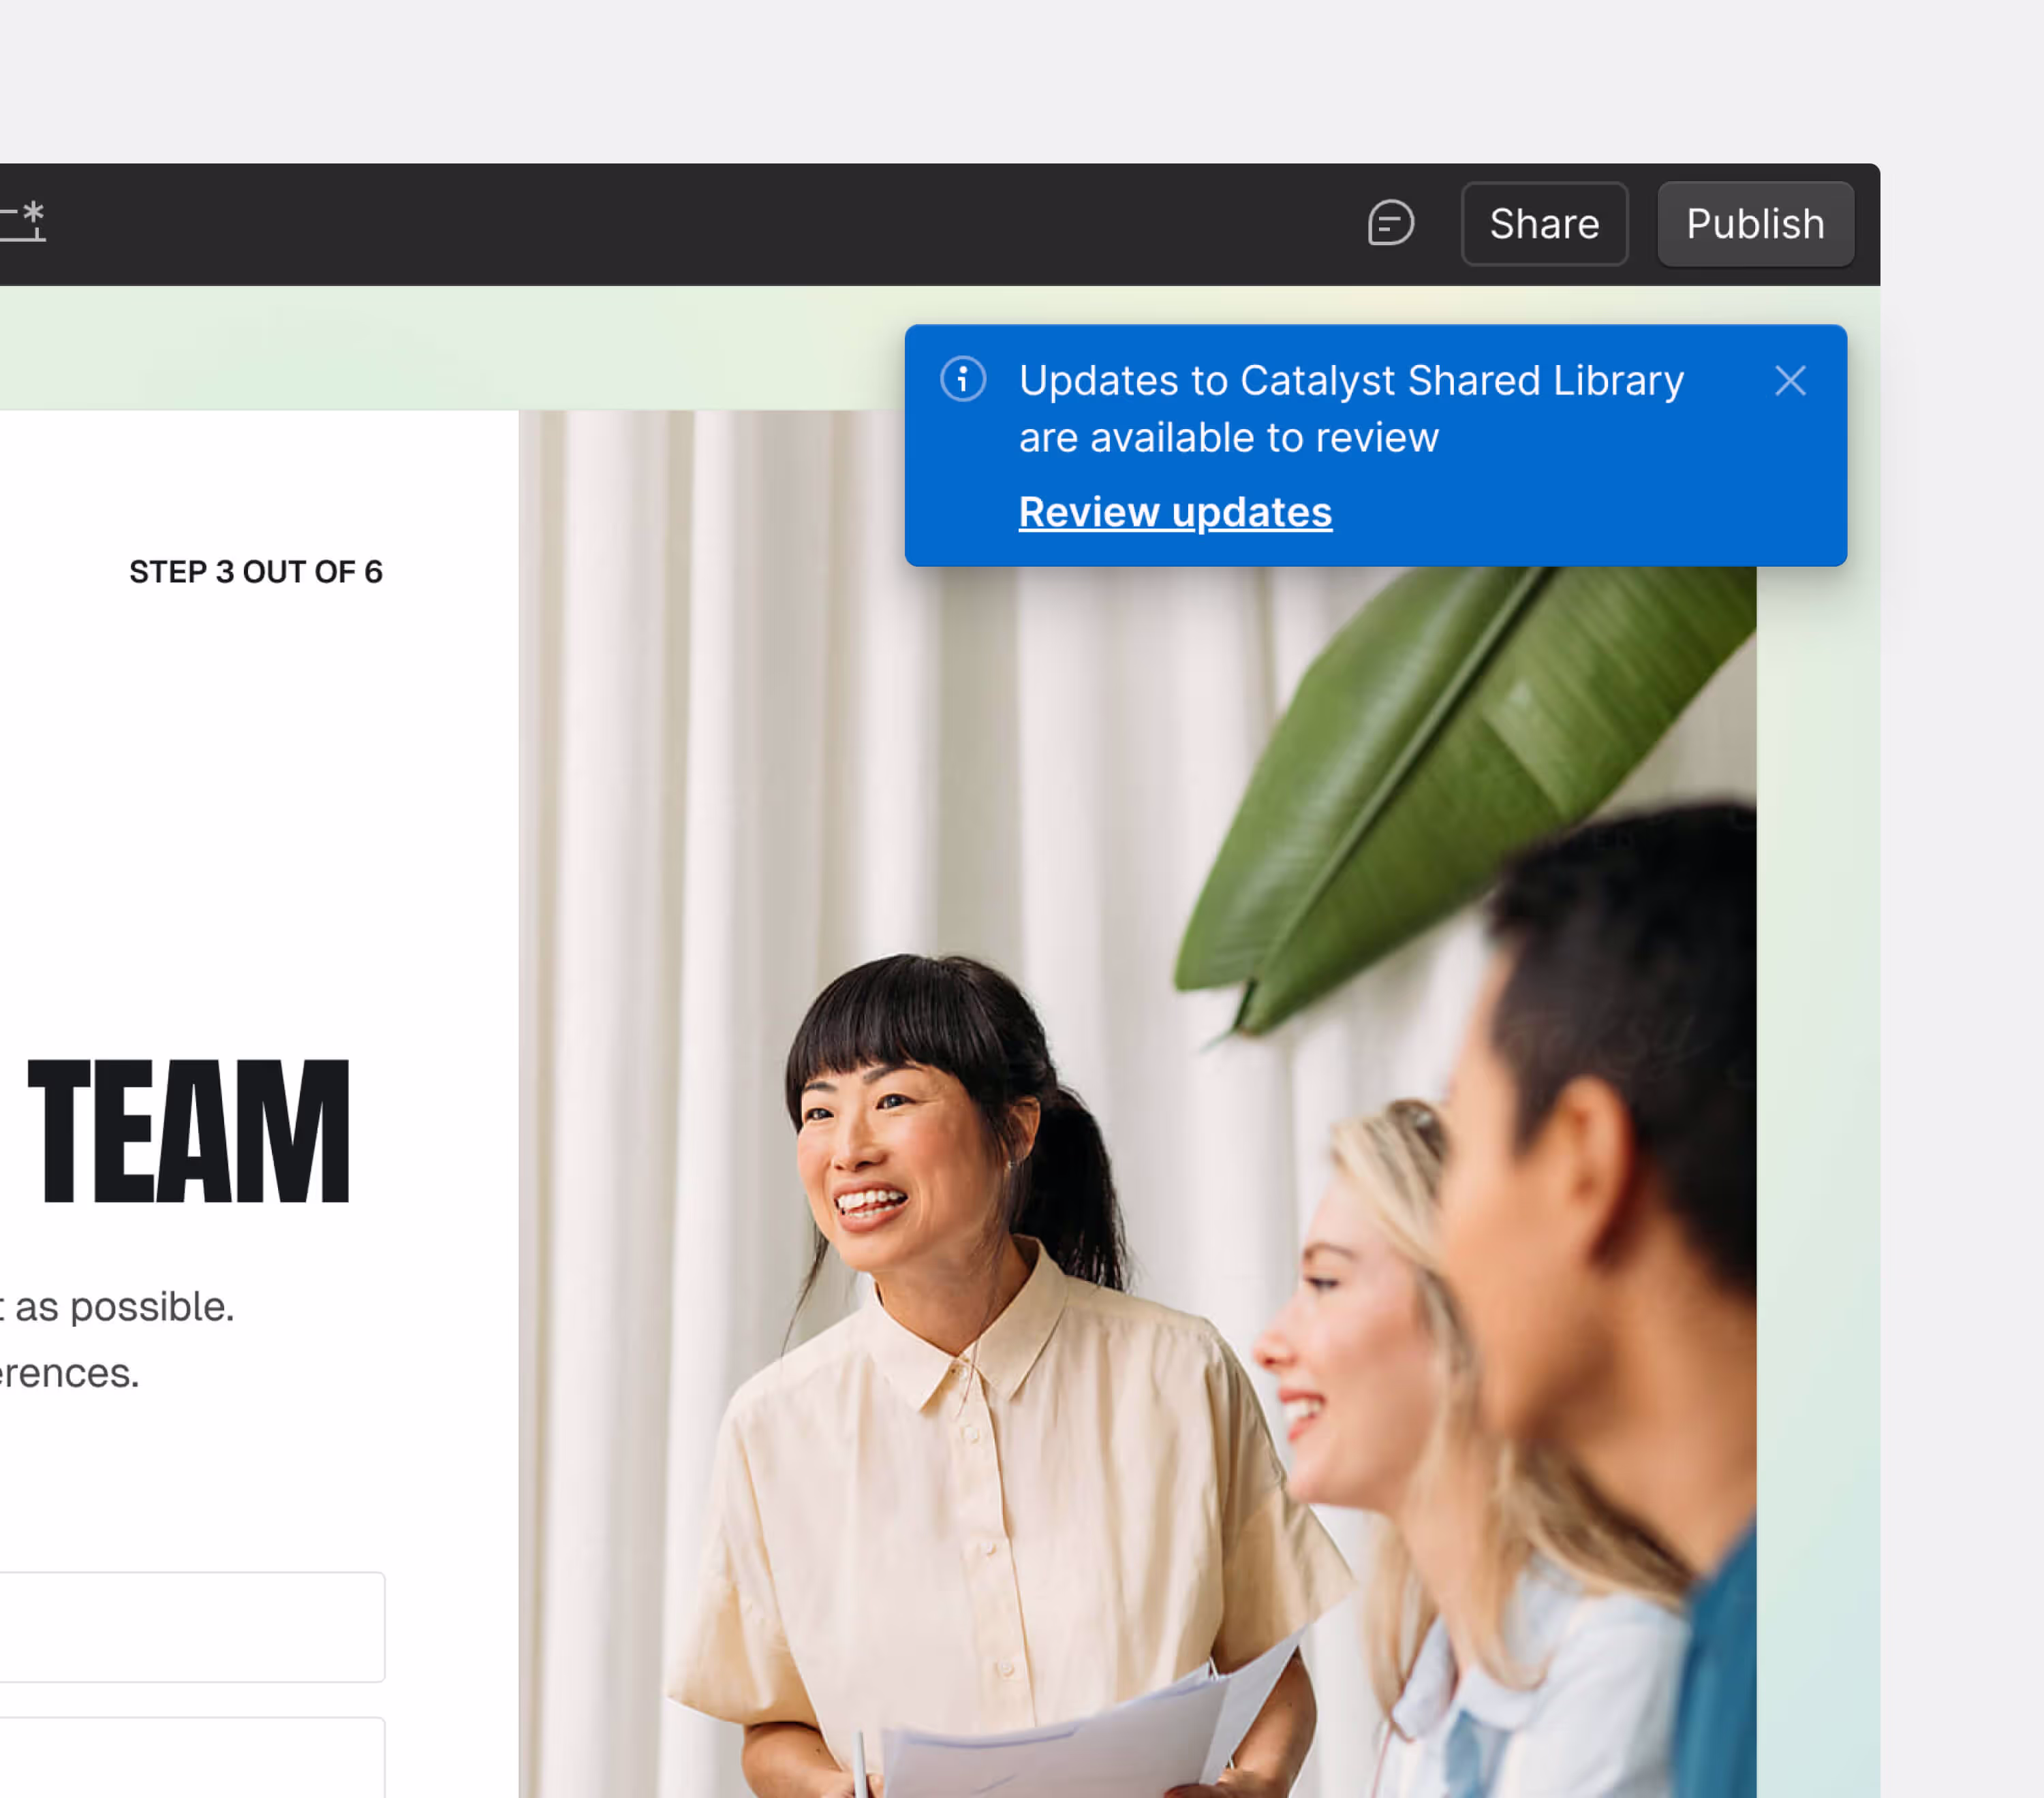
Task: Select the team photo image
Action: tap(1137, 1103)
